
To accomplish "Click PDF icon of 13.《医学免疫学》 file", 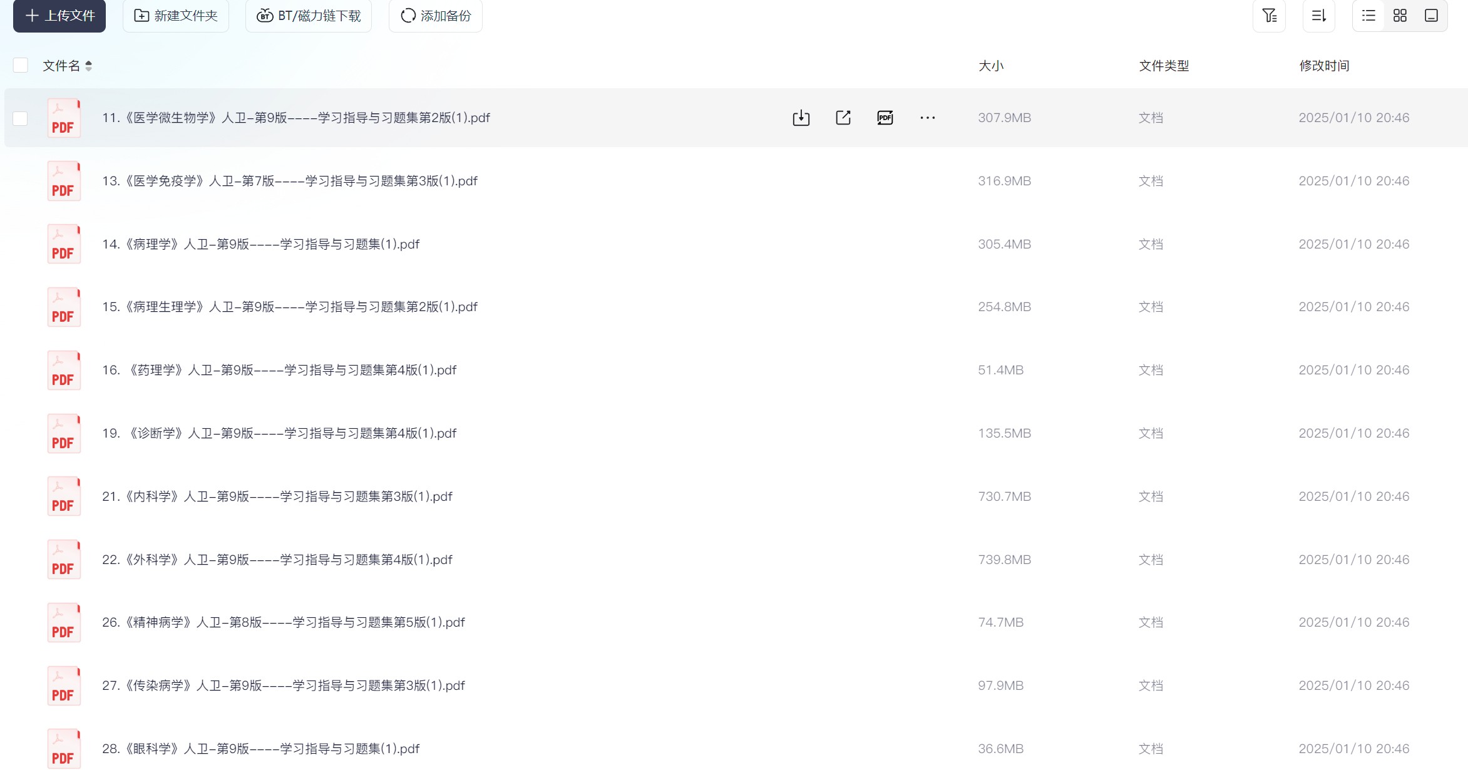I will click(64, 181).
